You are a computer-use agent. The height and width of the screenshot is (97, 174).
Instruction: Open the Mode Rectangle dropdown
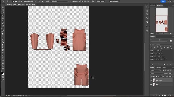(x=60, y=1)
